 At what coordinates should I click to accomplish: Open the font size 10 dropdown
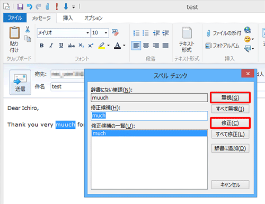(x=106, y=33)
